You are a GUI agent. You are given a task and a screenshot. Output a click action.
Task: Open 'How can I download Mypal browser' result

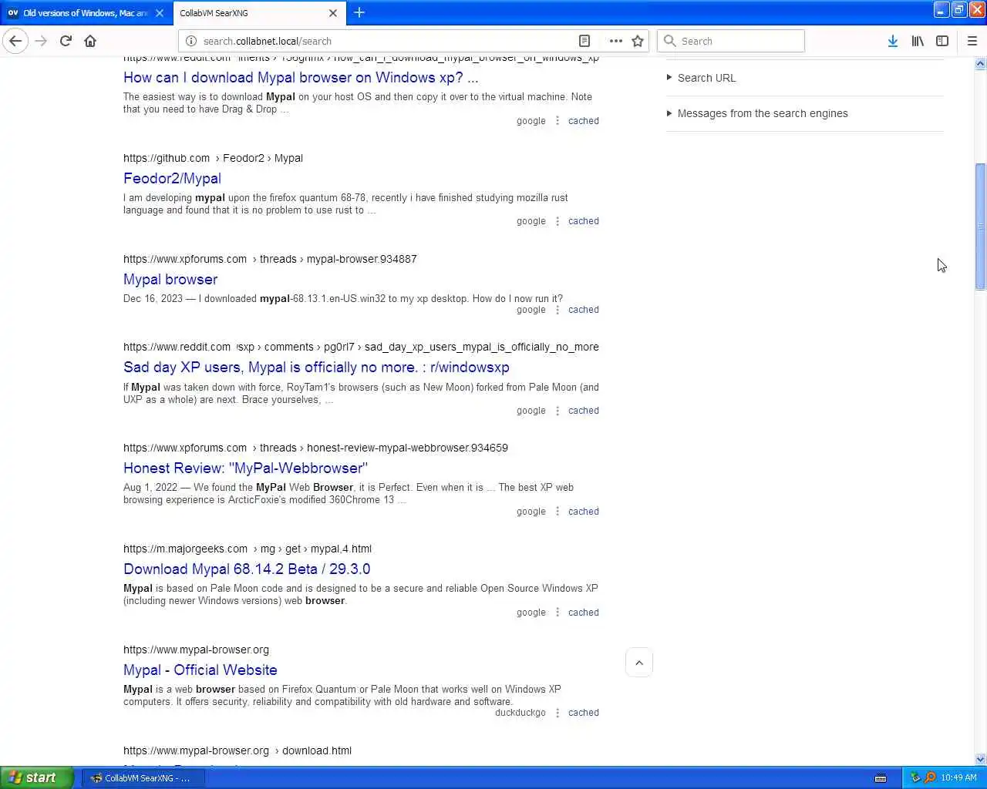coord(301,78)
